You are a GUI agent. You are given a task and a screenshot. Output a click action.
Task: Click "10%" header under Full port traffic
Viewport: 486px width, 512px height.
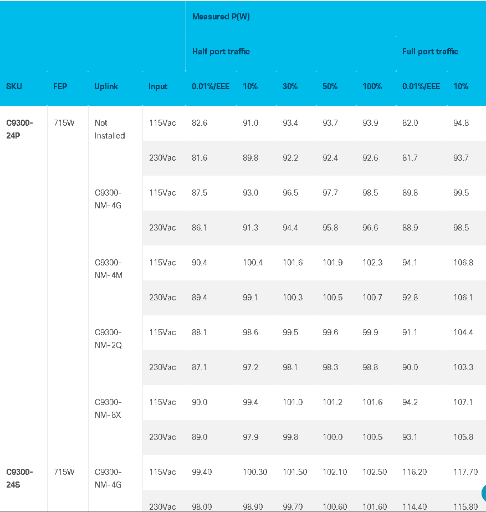[x=461, y=86]
